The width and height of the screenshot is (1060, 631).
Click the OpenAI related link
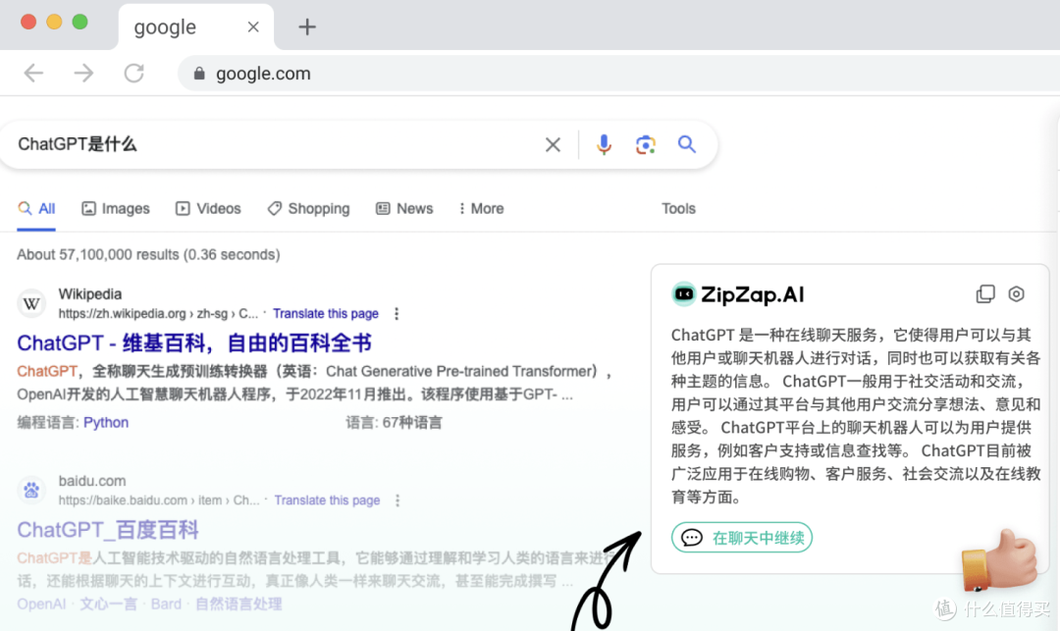pos(41,604)
